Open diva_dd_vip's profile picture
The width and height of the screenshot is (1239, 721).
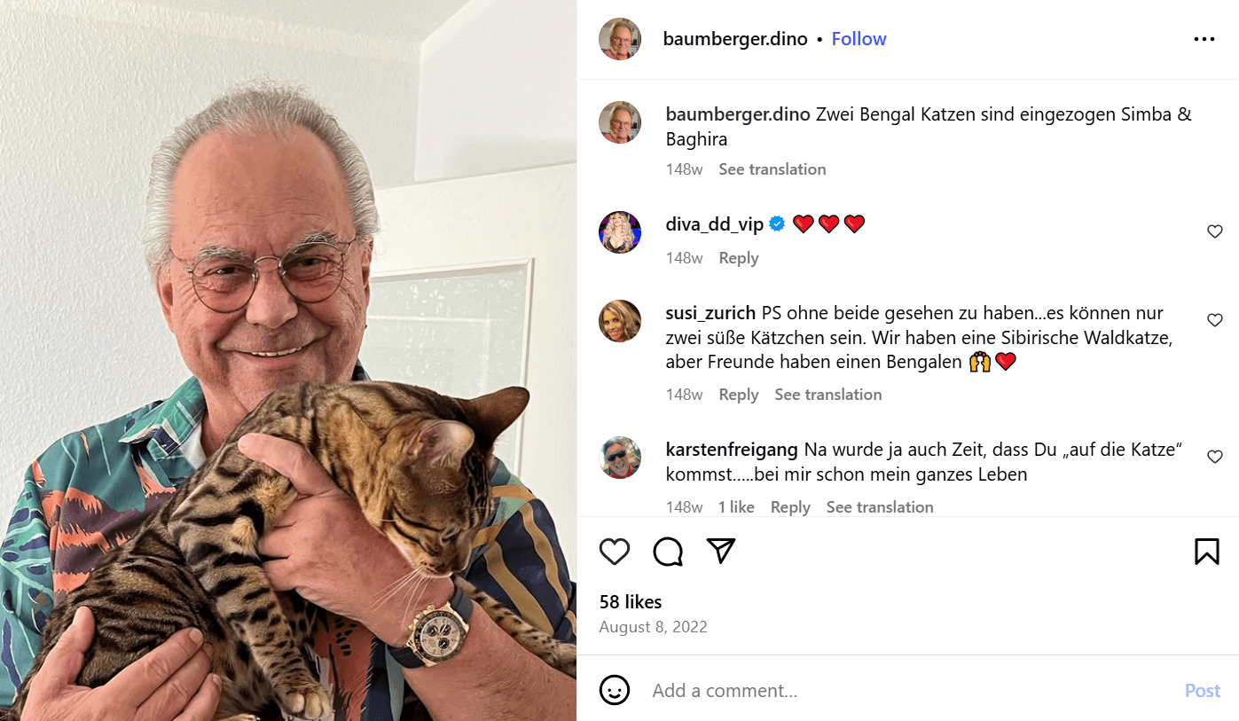[x=620, y=232]
